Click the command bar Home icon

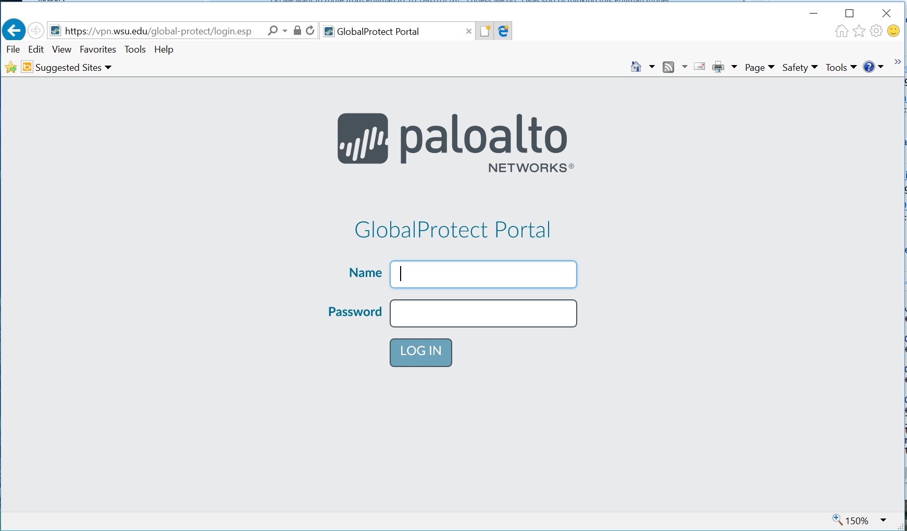(636, 67)
